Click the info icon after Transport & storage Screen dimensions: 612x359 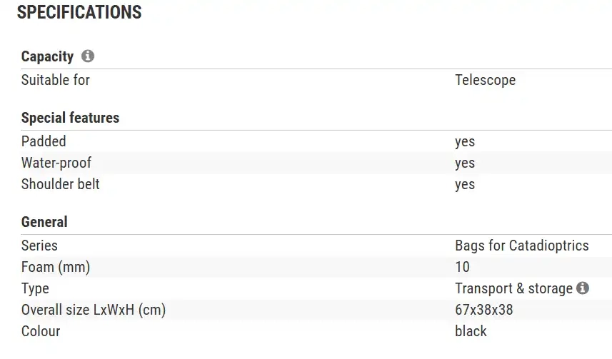[583, 288]
